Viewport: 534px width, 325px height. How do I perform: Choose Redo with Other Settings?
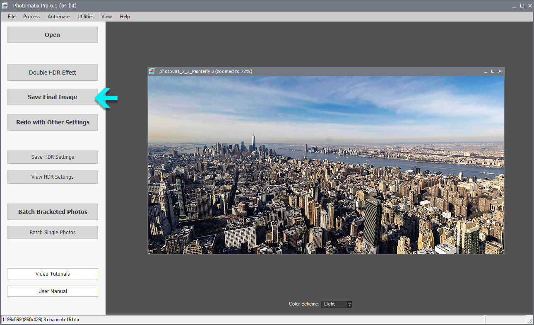pos(53,122)
